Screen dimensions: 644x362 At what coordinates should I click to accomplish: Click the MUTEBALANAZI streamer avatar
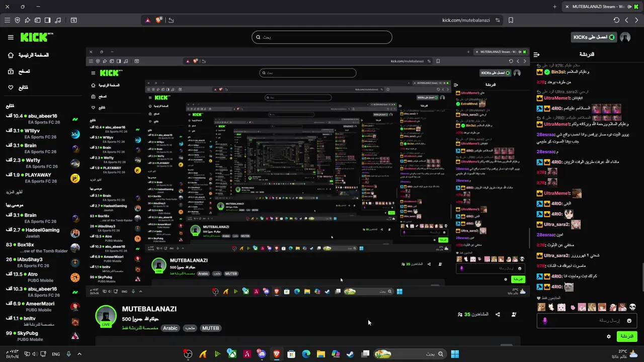[x=106, y=316]
